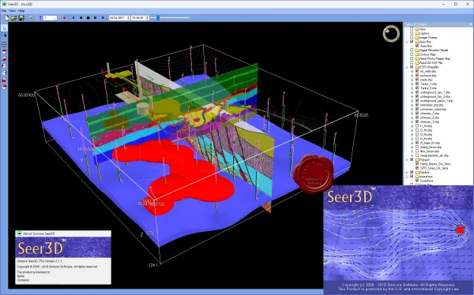Uncheck the Axes Box folder checkbox
474x295 pixels.
click(x=412, y=42)
